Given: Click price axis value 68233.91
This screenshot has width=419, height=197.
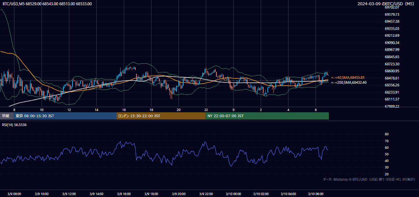Looking at the screenshot, I should [x=392, y=92].
